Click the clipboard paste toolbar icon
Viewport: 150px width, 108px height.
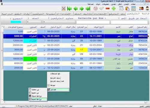tap(127, 9)
